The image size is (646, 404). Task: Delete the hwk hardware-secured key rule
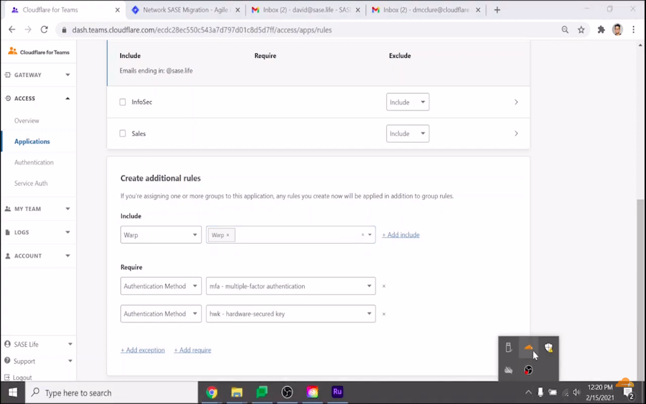pos(384,314)
